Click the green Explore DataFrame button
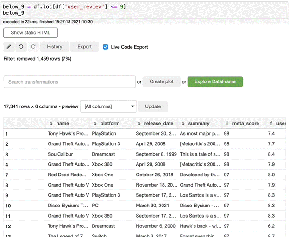This screenshot has width=289, height=237. pos(215,82)
